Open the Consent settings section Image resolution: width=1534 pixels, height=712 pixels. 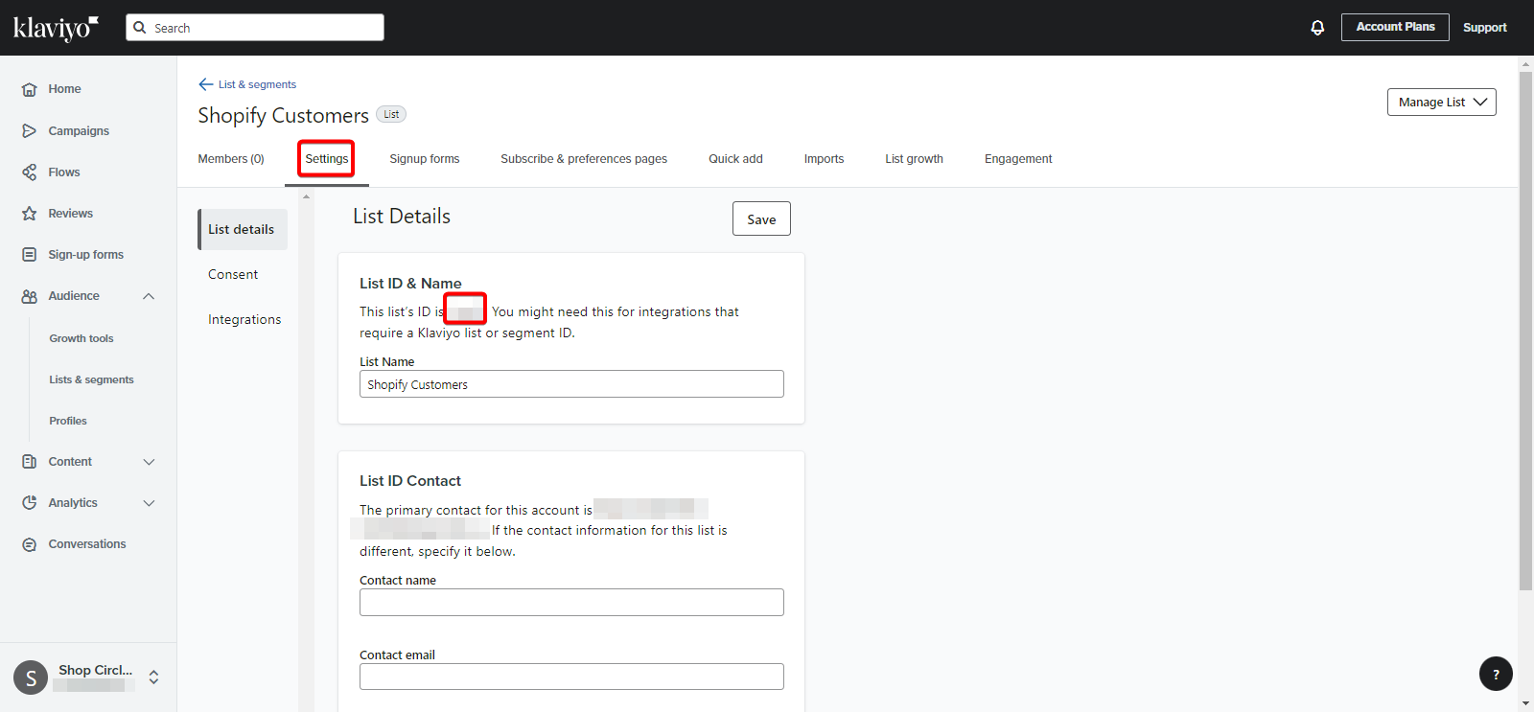pos(233,275)
